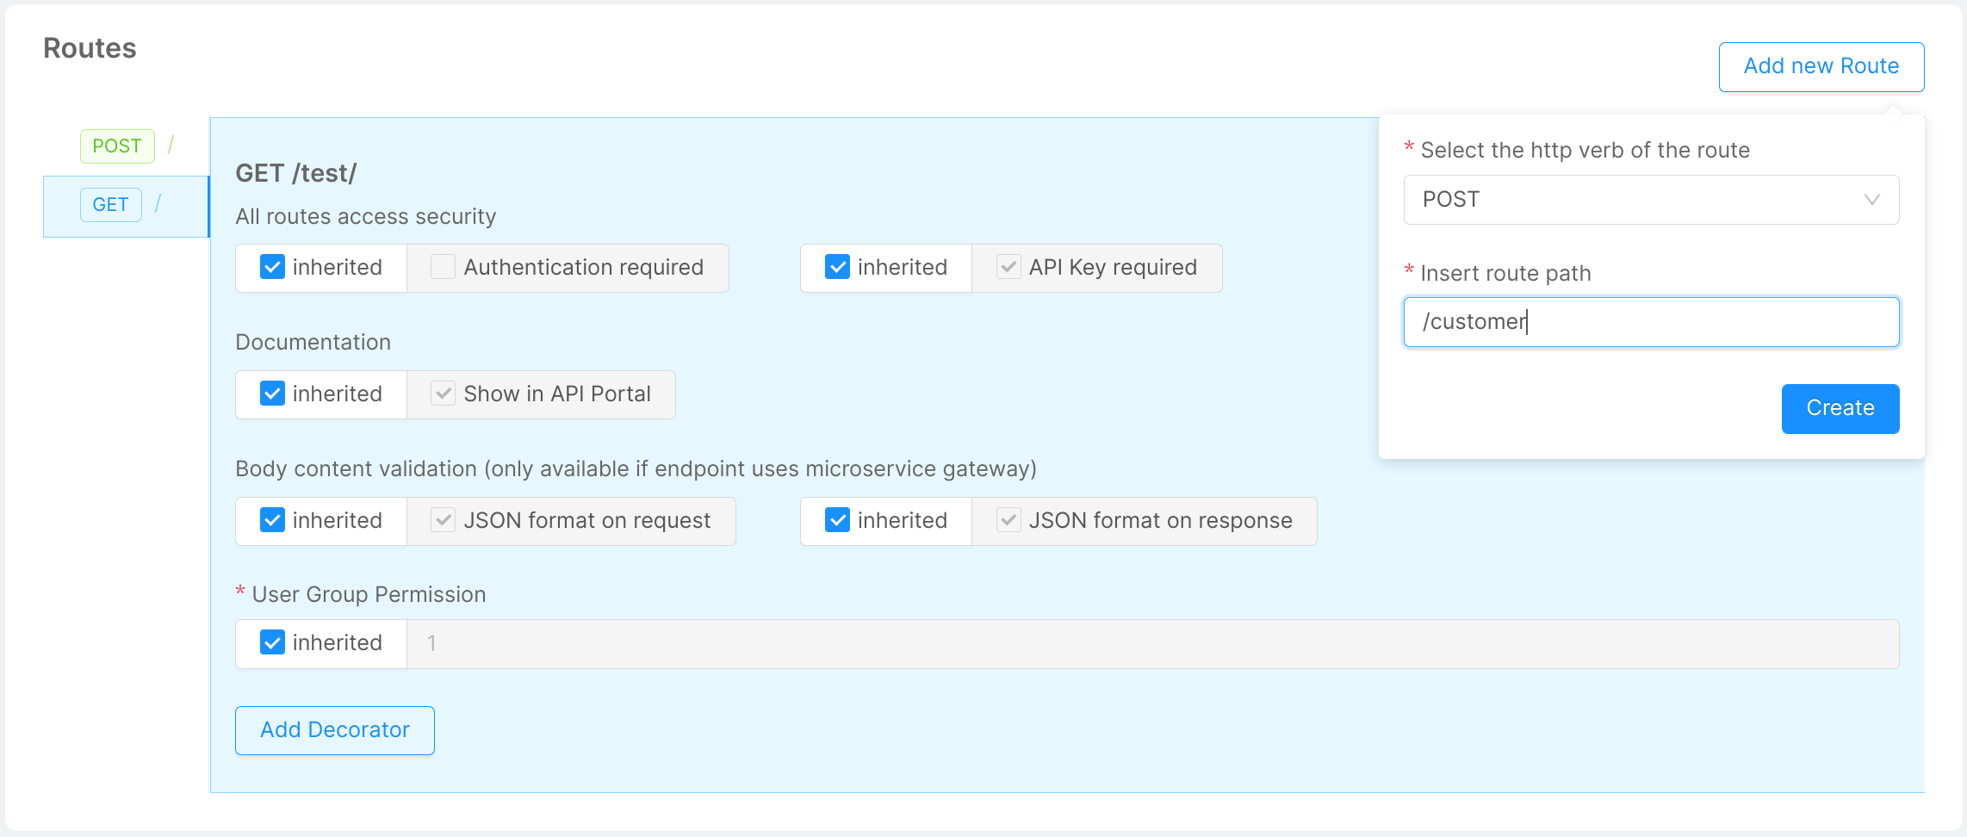Click the User Group Permission value field

[x=1152, y=644]
